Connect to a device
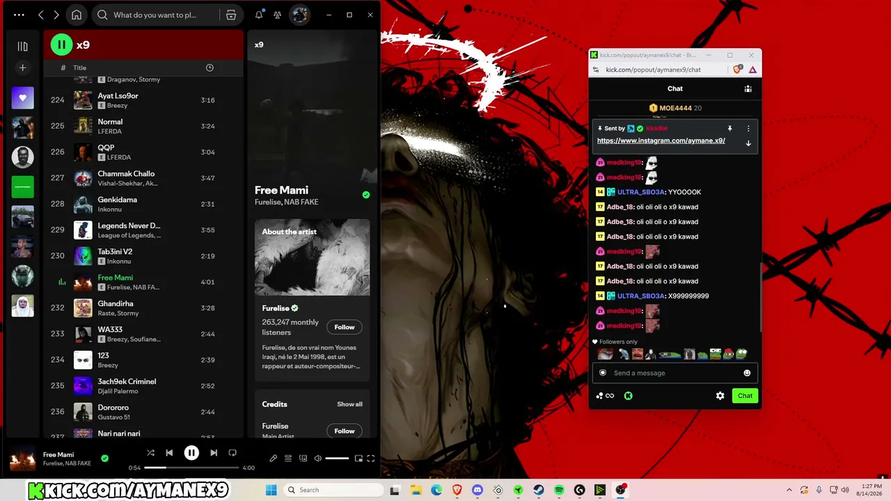Viewport: 891px width, 501px height. [x=303, y=459]
